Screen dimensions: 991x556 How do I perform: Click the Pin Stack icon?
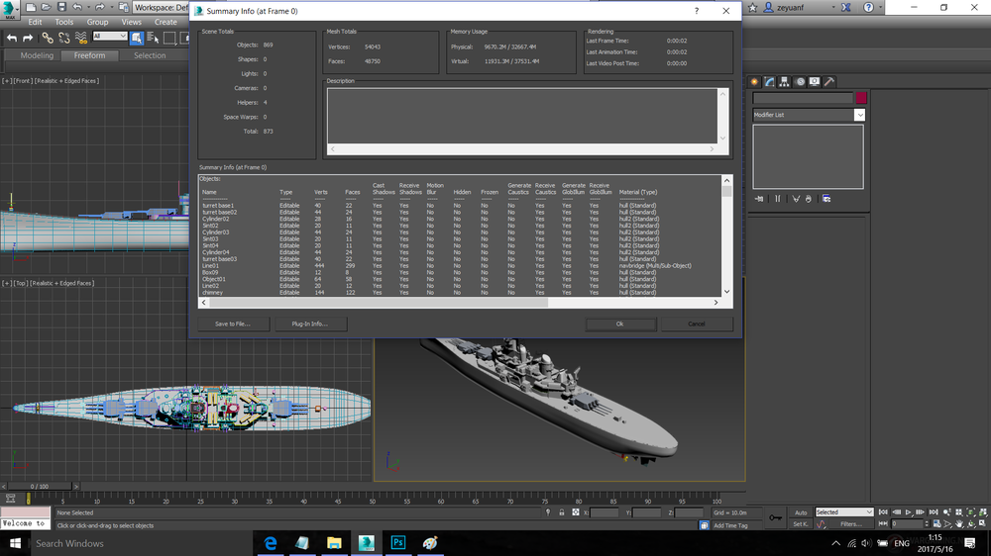(x=759, y=198)
